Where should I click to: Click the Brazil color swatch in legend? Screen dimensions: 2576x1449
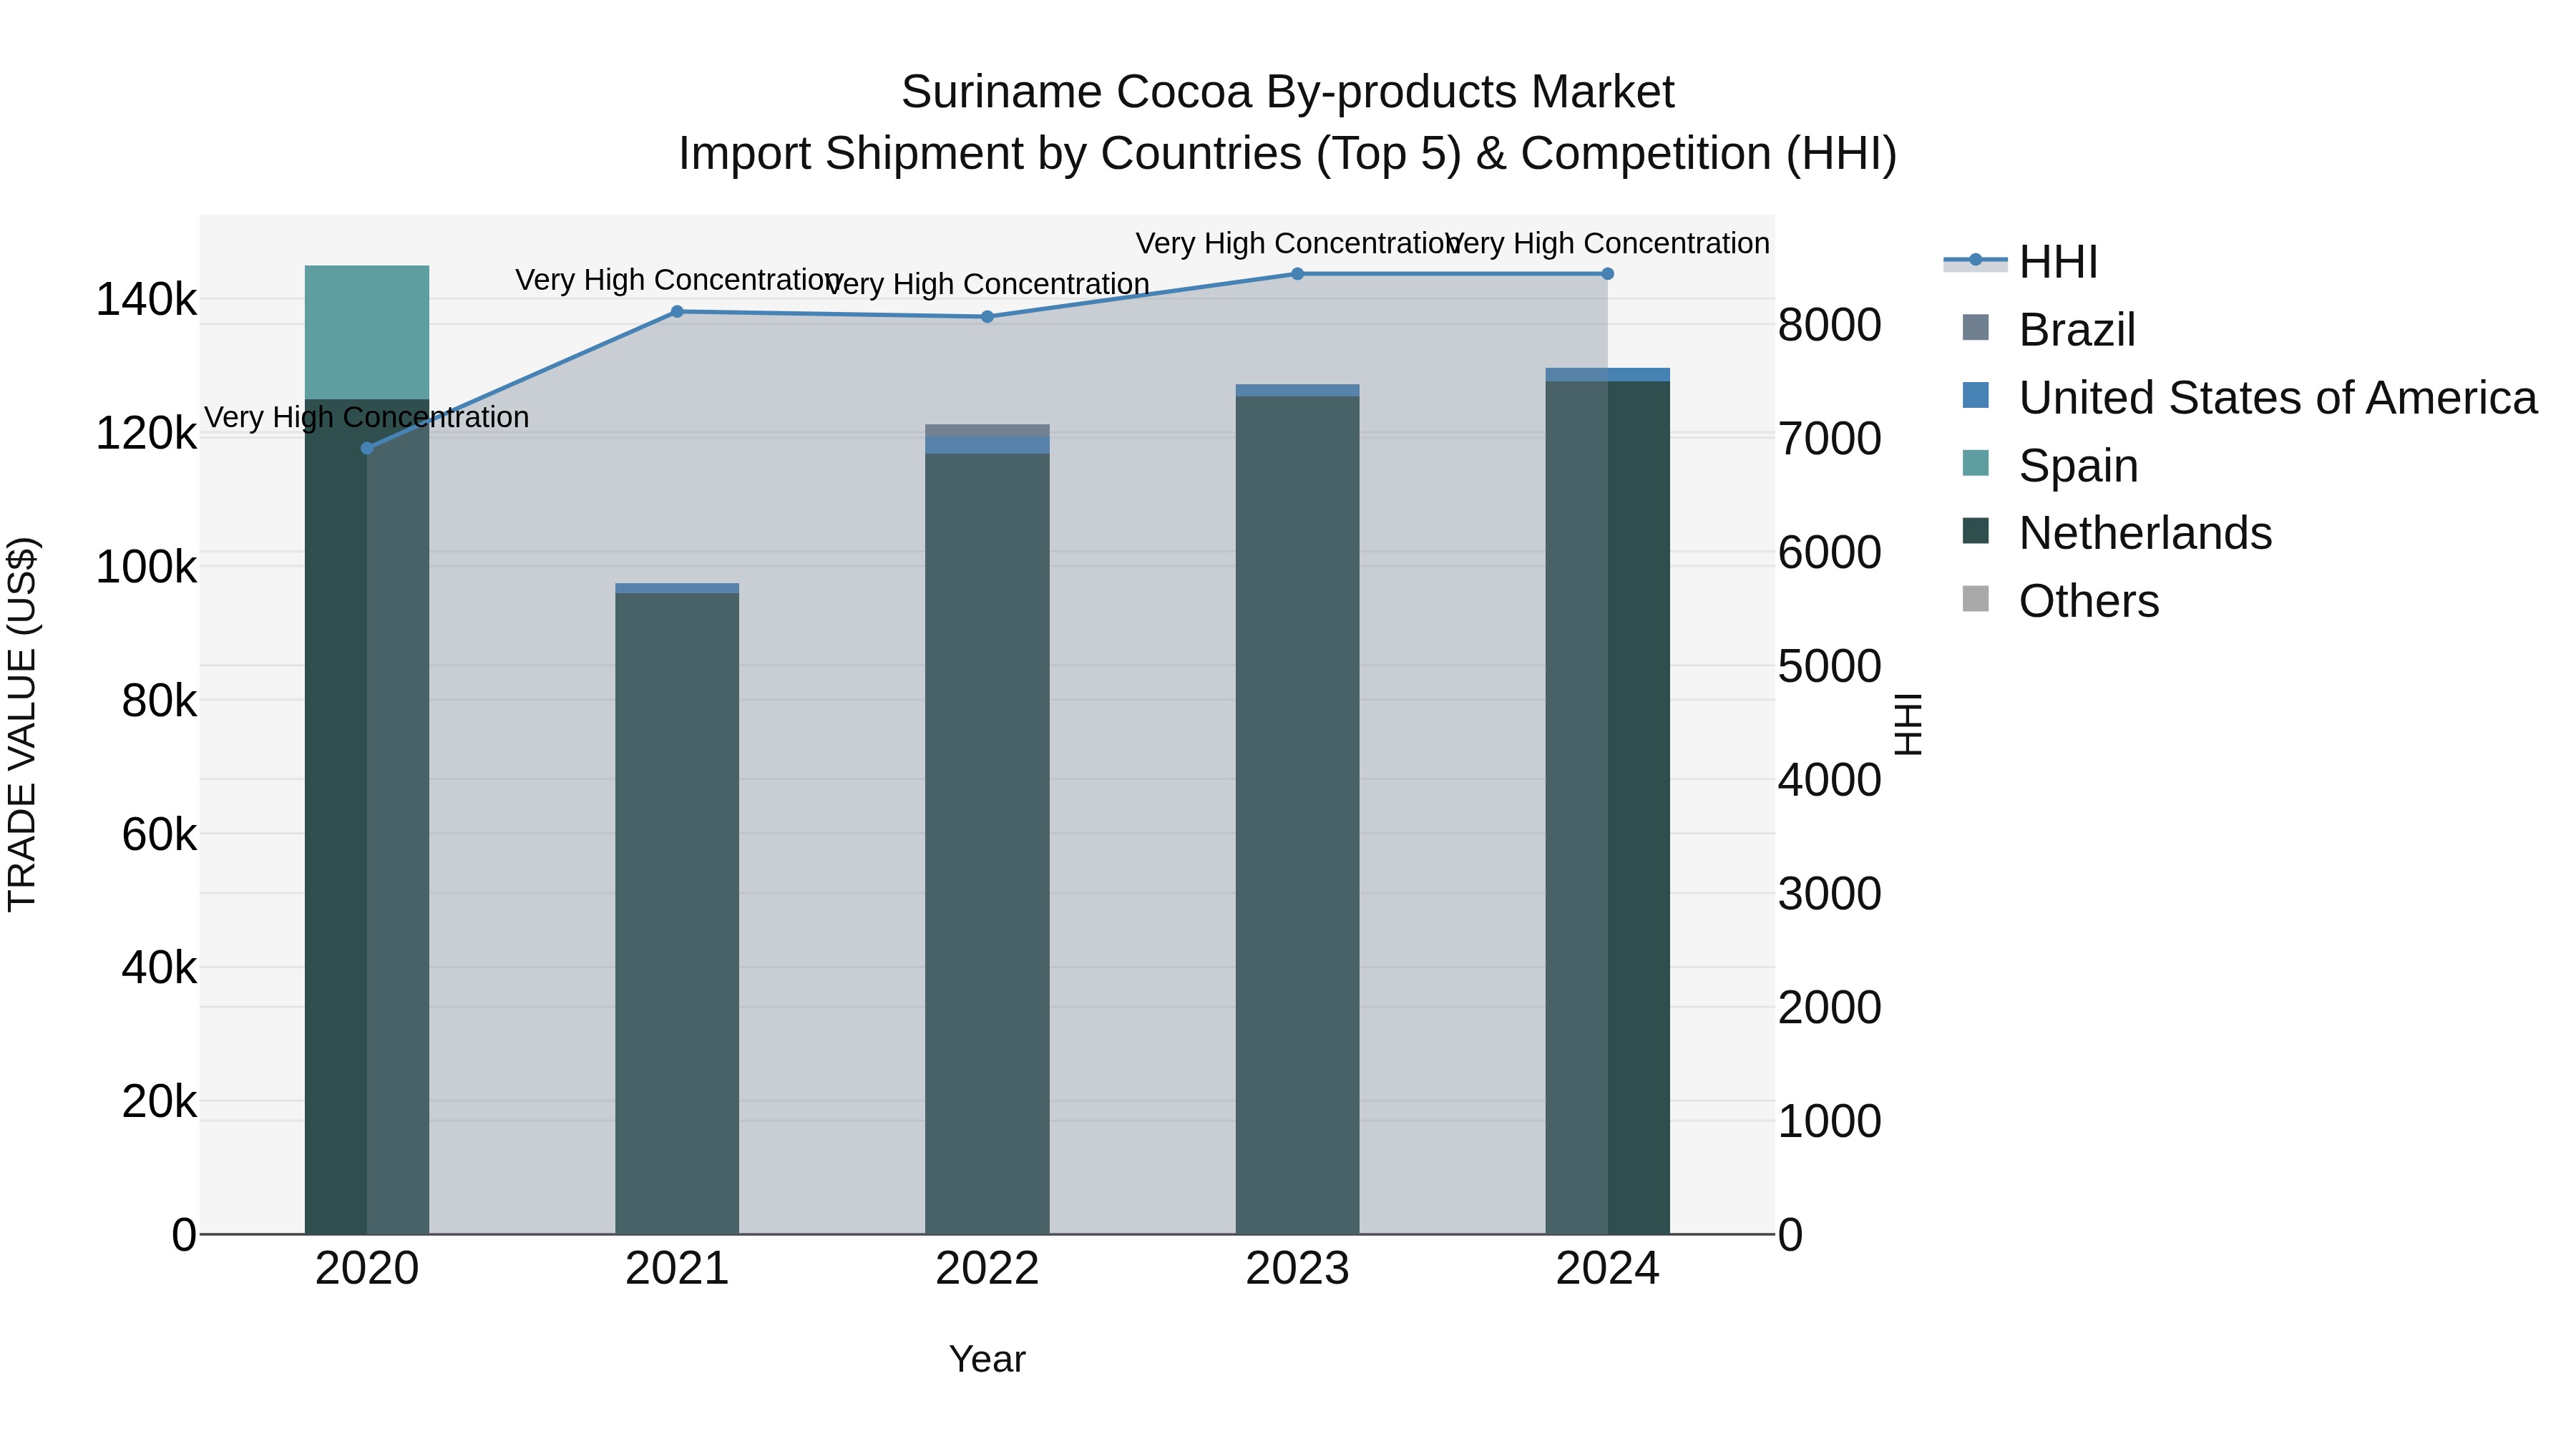(x=1976, y=327)
